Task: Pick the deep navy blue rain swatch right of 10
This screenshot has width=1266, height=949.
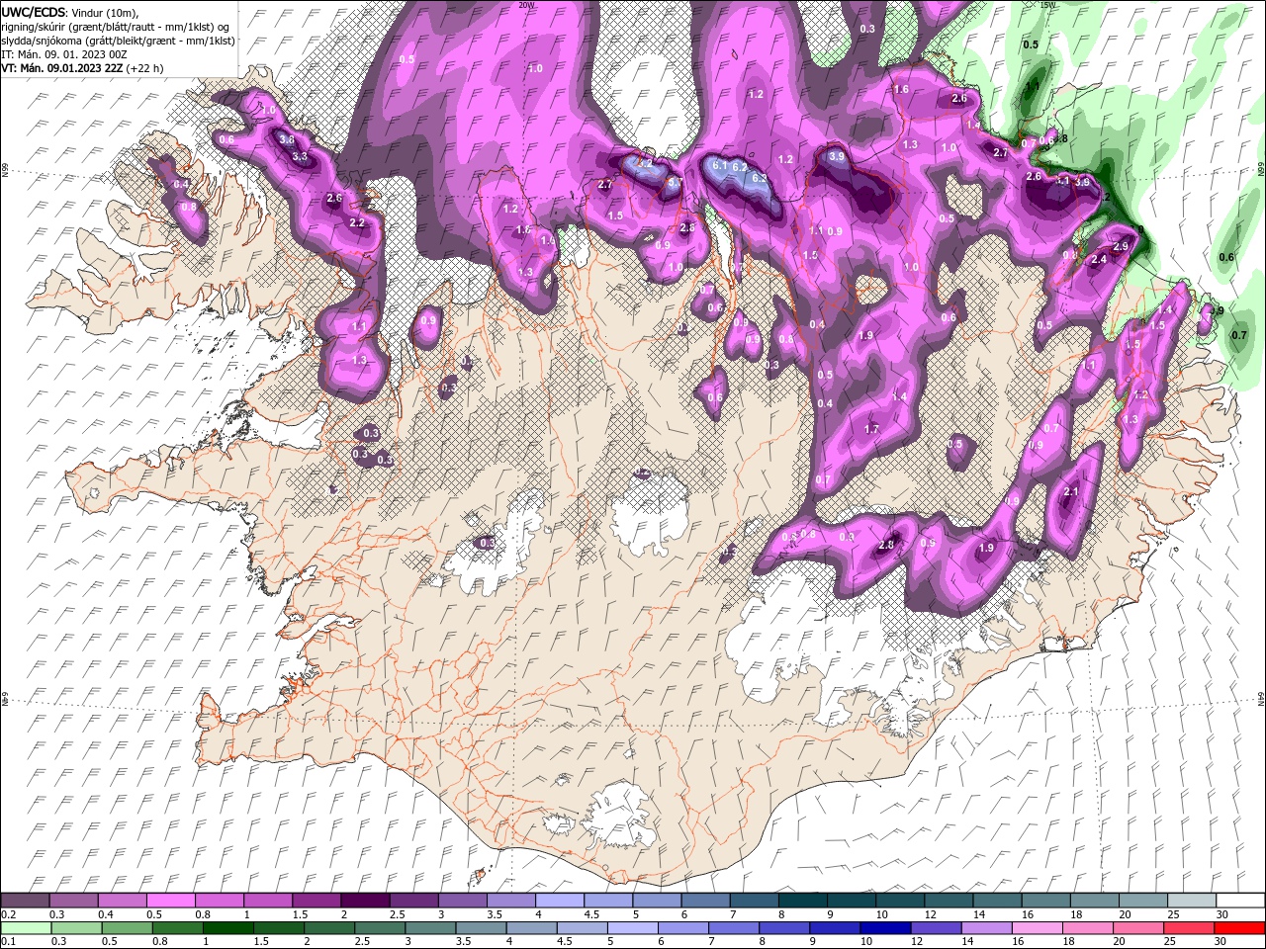Action: (885, 928)
